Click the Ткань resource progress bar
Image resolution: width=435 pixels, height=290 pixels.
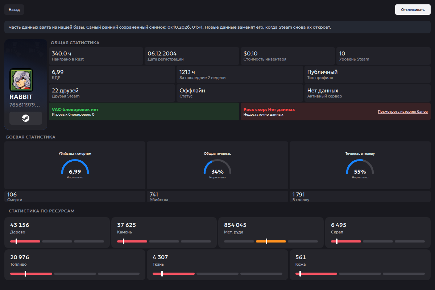[x=217, y=274]
